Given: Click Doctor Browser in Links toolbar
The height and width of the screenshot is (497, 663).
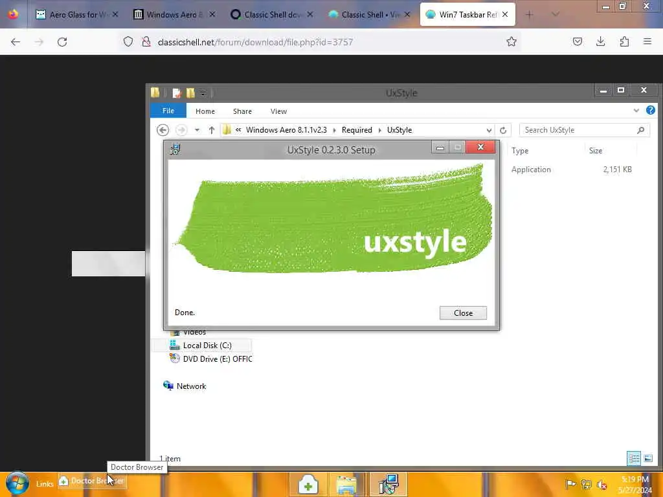Looking at the screenshot, I should pos(92,481).
